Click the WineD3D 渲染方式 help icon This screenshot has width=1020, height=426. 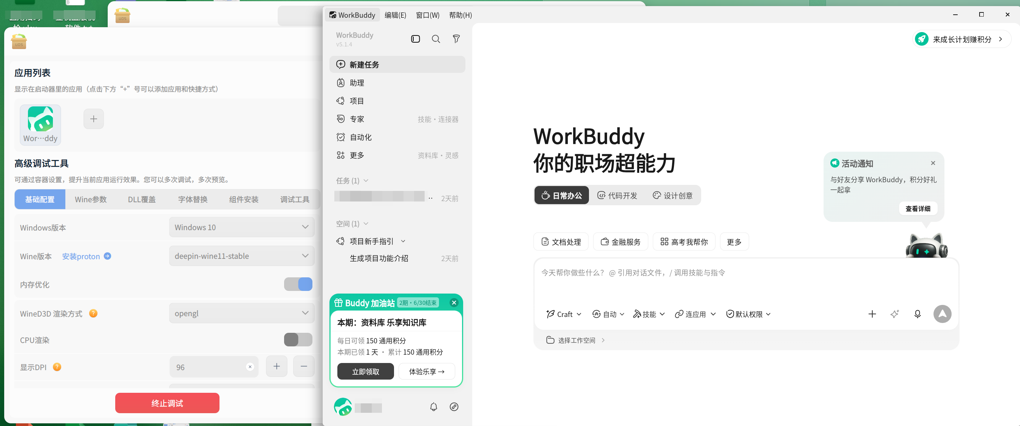coord(93,313)
